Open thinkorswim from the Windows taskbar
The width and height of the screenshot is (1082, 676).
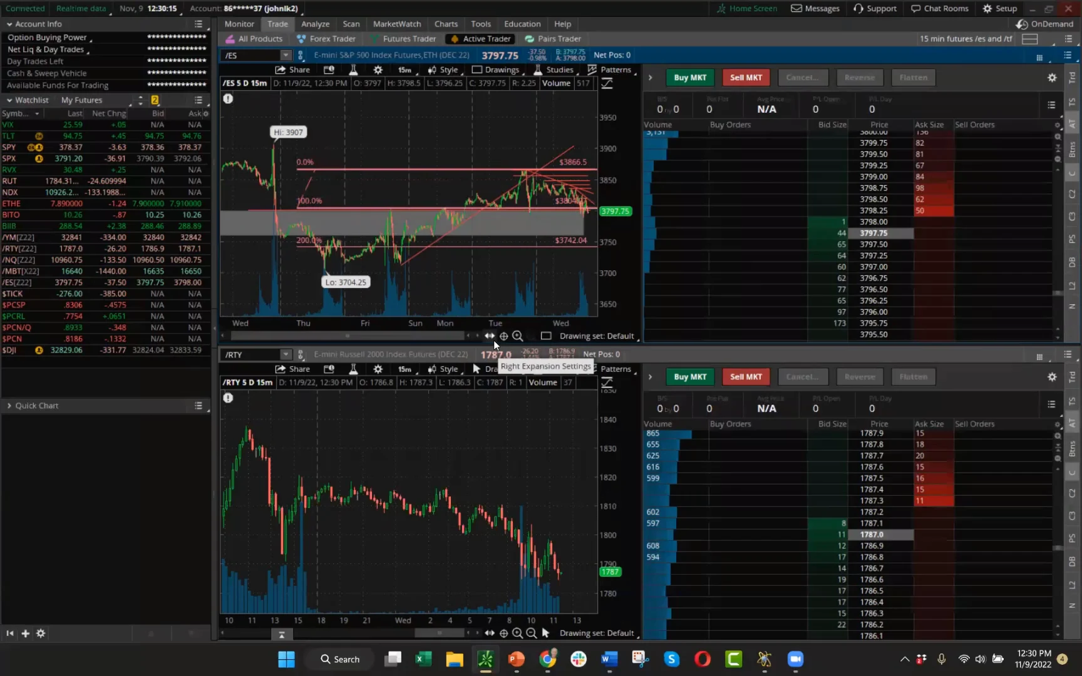(485, 658)
